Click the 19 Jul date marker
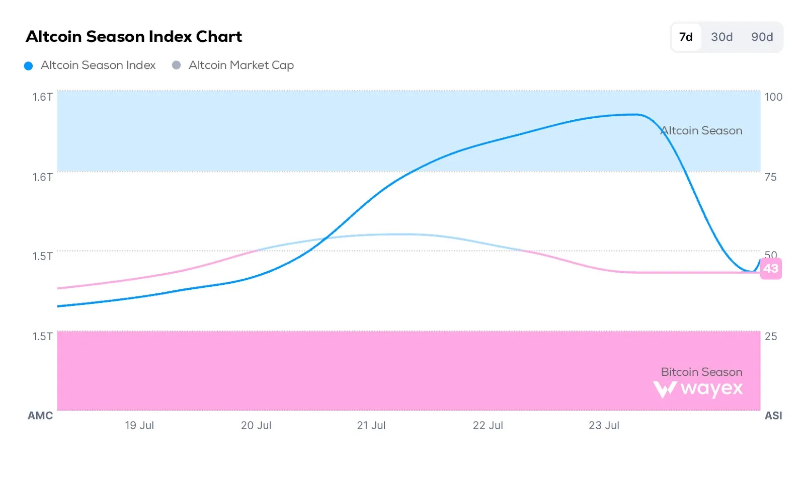Viewport: 805px width, 477px height. [139, 425]
